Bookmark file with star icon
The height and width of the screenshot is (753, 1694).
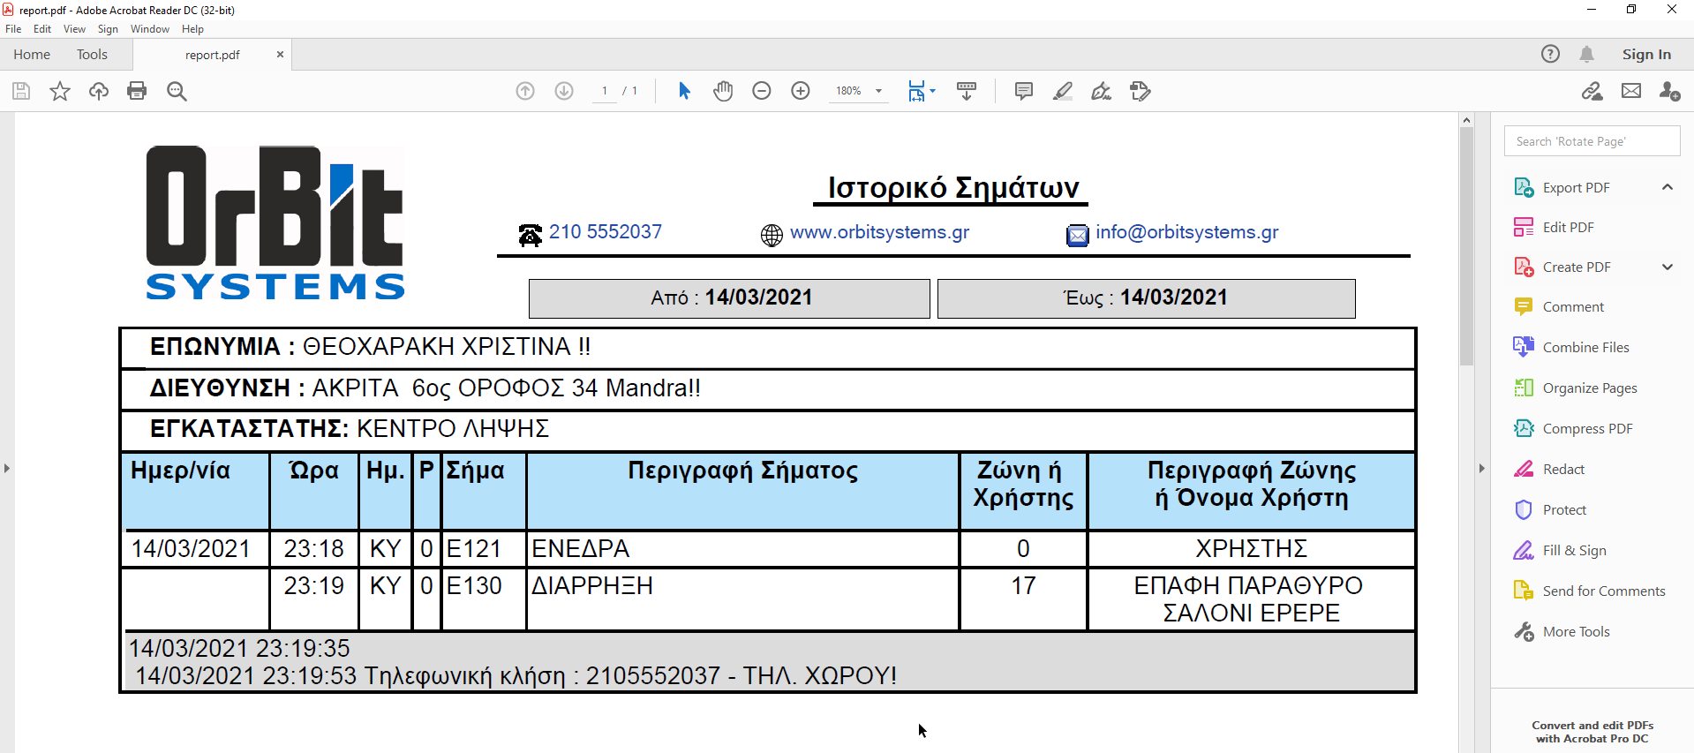pyautogui.click(x=60, y=91)
